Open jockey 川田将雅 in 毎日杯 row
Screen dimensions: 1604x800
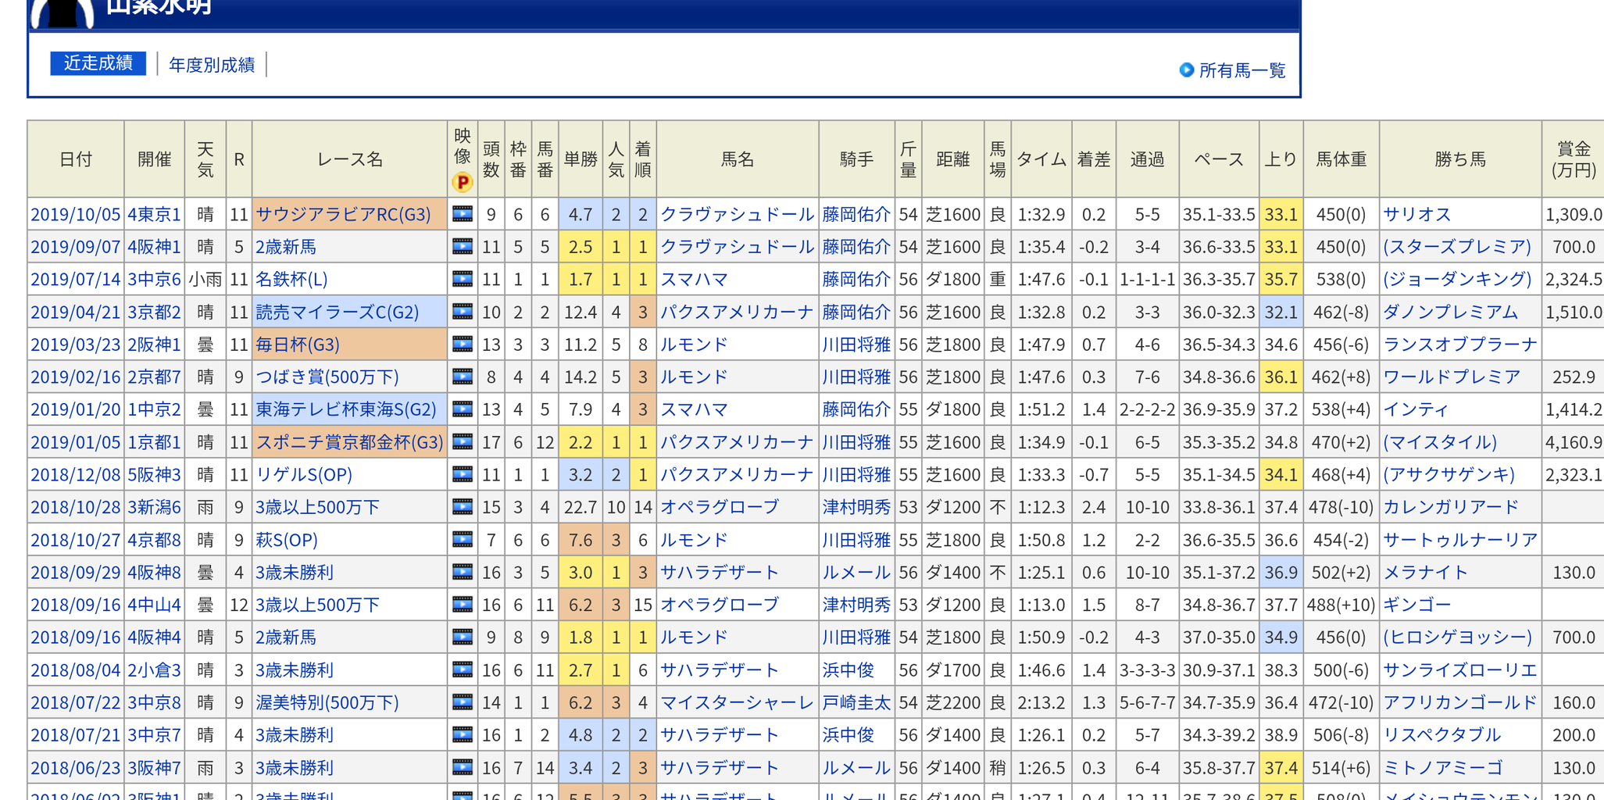click(x=856, y=345)
